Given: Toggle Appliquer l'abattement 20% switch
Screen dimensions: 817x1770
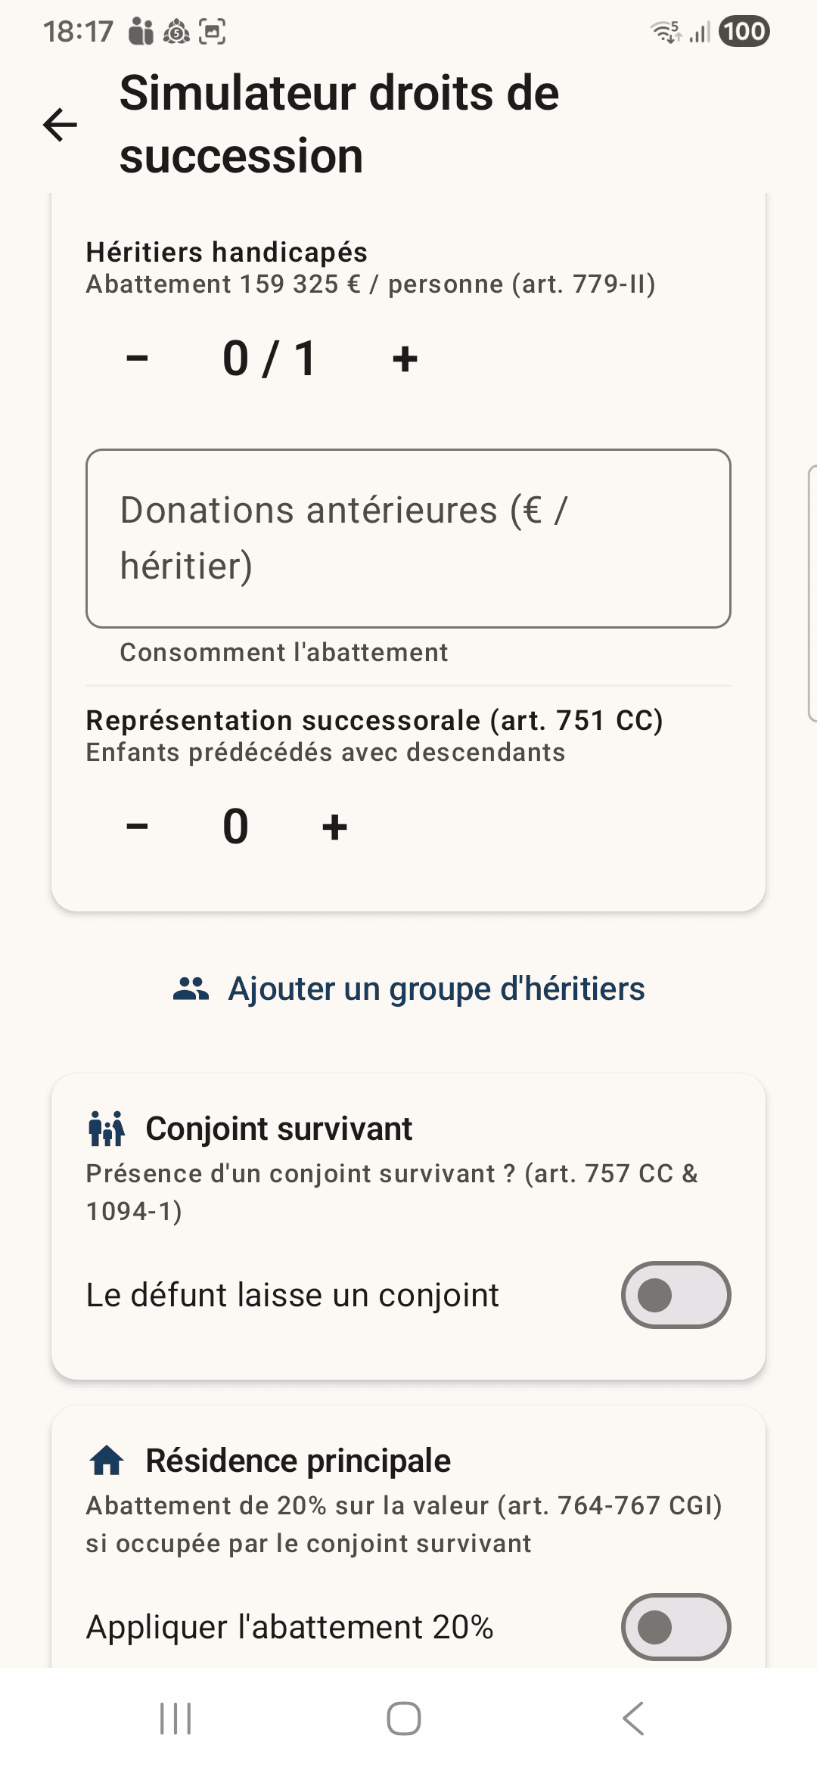Looking at the screenshot, I should (676, 1627).
